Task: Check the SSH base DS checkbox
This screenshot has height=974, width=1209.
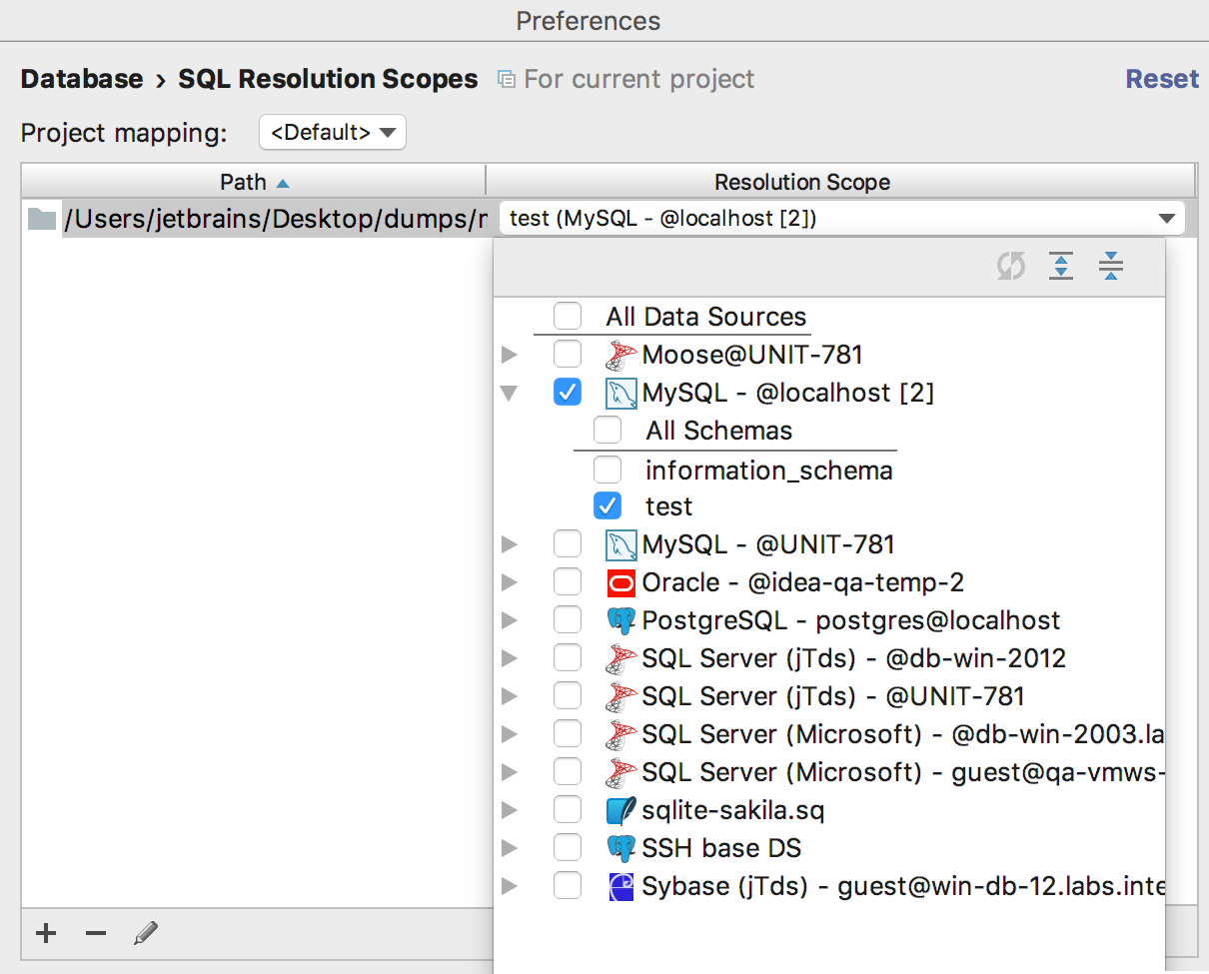Action: tap(568, 848)
